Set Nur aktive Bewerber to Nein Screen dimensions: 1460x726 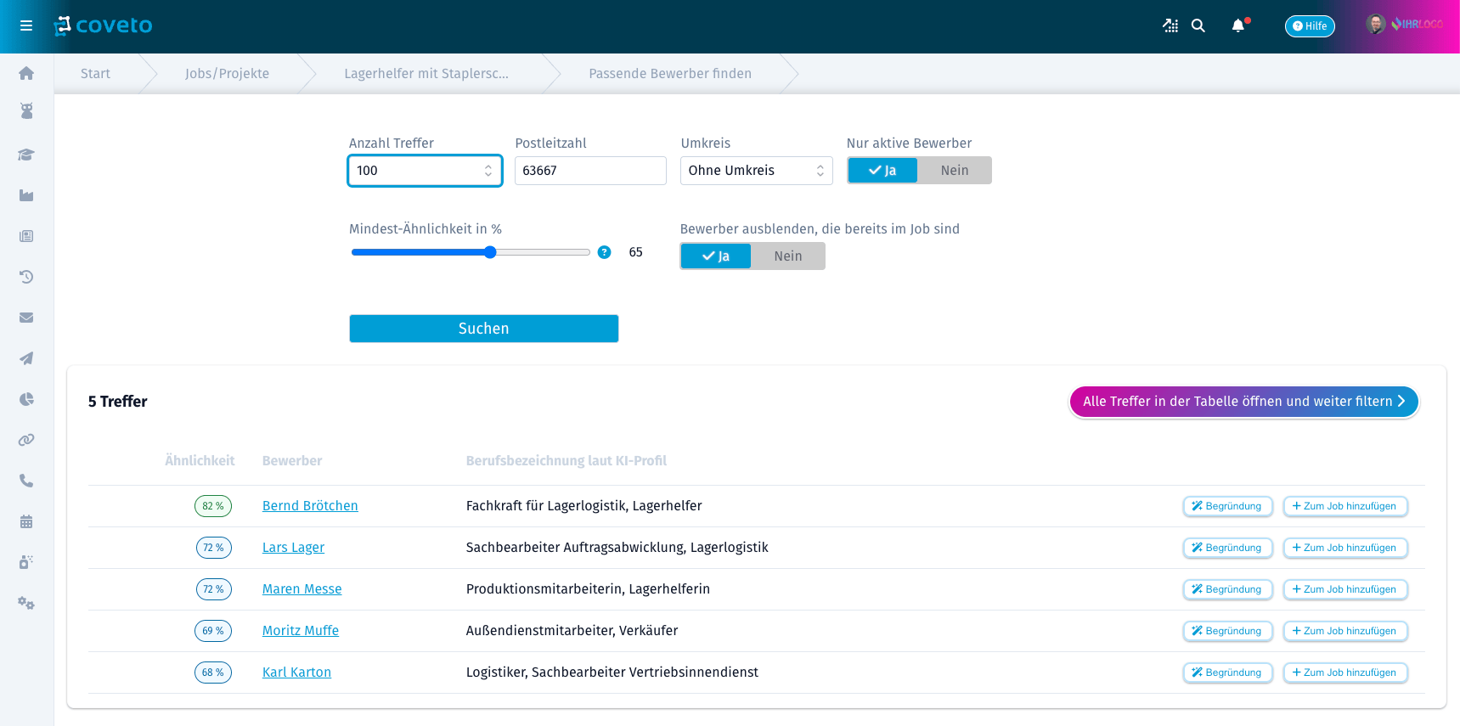pos(954,171)
